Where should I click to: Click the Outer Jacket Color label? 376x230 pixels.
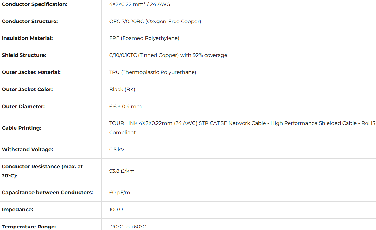(x=27, y=90)
